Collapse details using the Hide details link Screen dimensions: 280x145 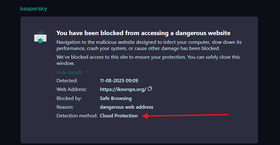coord(70,73)
